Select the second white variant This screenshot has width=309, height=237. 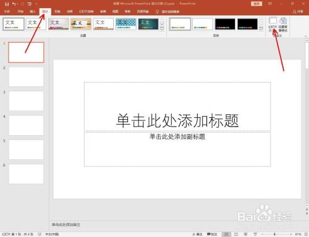(203, 24)
